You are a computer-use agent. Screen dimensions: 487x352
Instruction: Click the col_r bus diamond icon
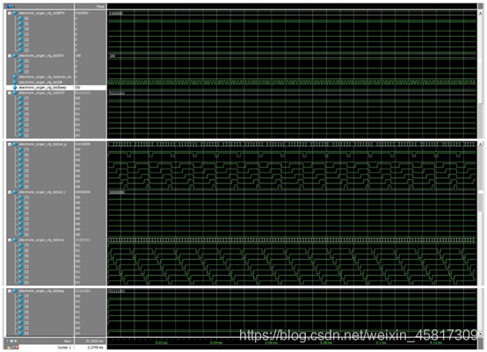click(15, 192)
